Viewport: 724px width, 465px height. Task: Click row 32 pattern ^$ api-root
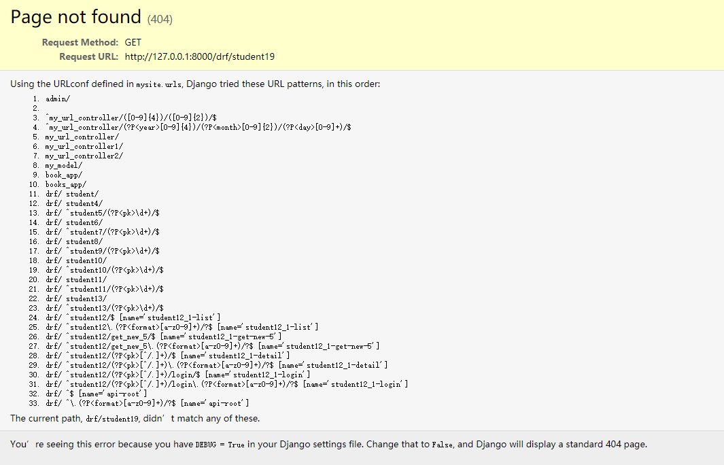tap(96, 394)
